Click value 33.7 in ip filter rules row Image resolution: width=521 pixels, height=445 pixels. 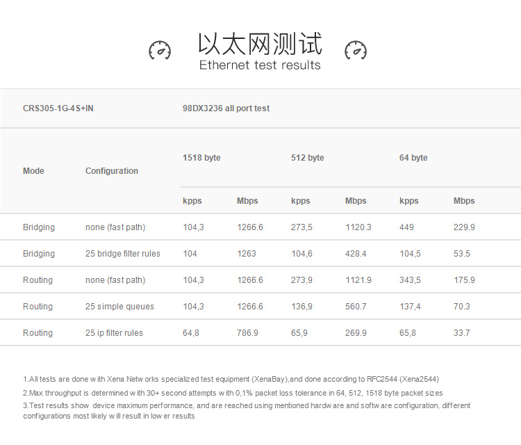coord(461,333)
